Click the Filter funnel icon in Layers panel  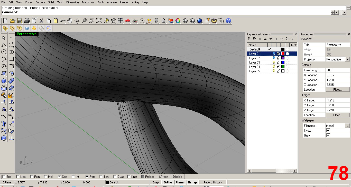(282, 39)
